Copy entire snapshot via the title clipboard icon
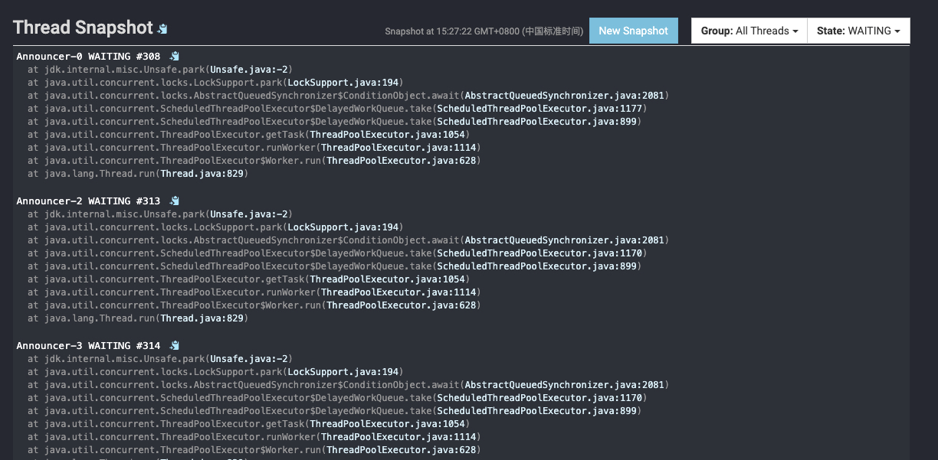Screen dimensions: 938x460 click(161, 28)
